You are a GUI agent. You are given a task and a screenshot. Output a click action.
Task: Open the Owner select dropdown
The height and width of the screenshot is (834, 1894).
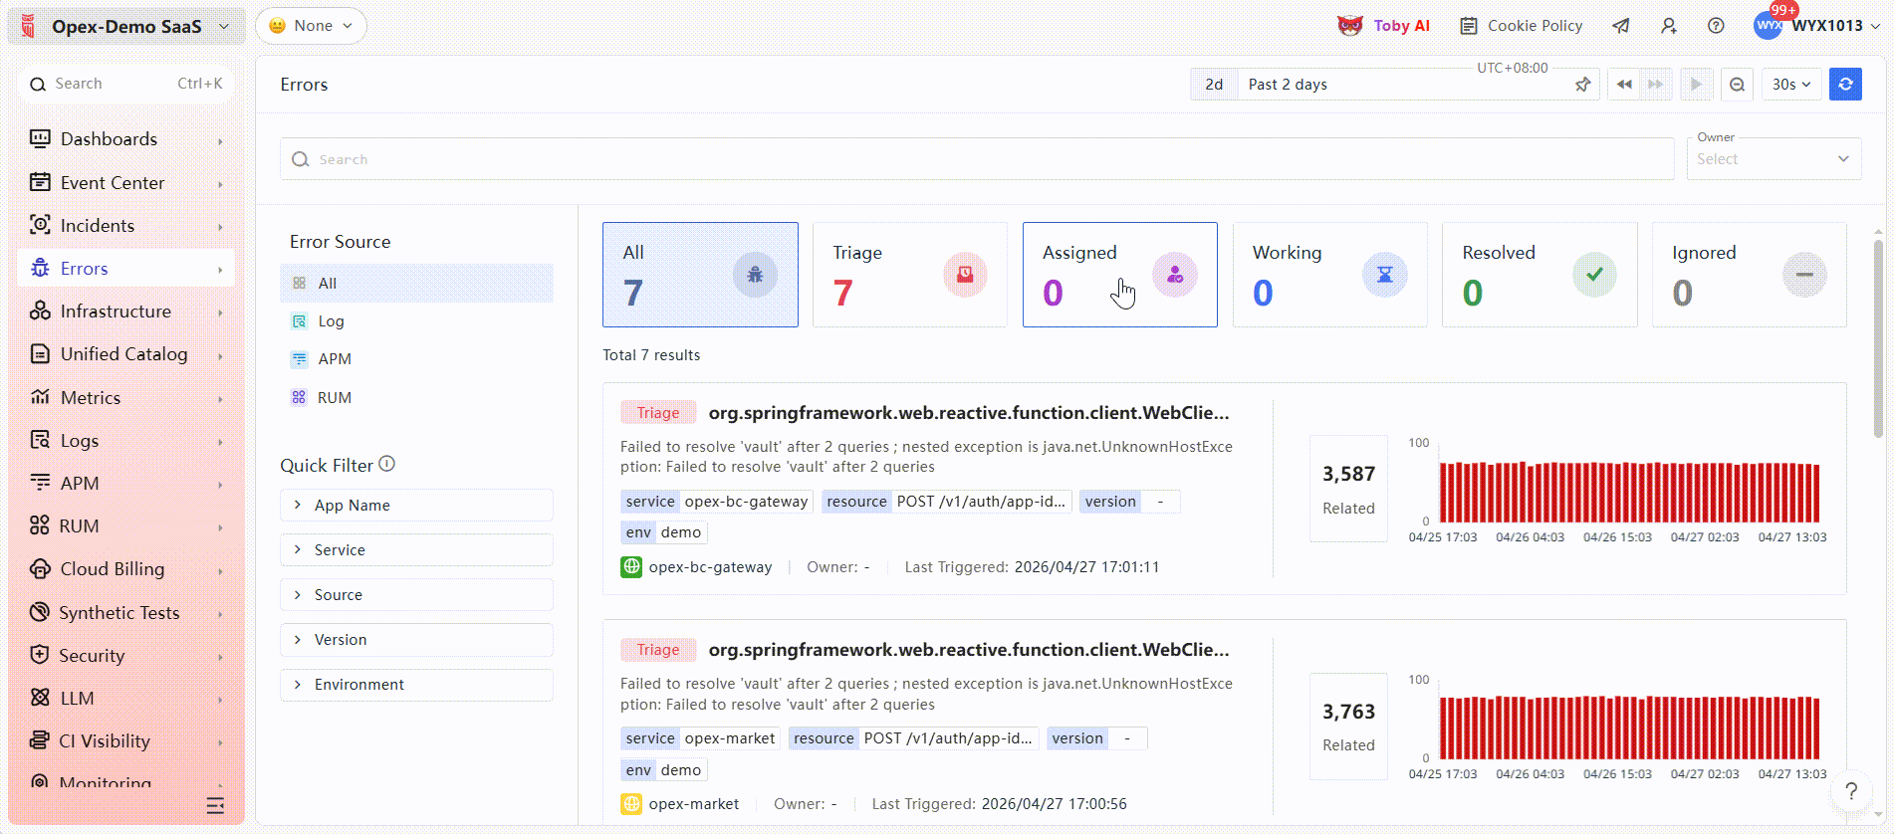click(x=1773, y=159)
